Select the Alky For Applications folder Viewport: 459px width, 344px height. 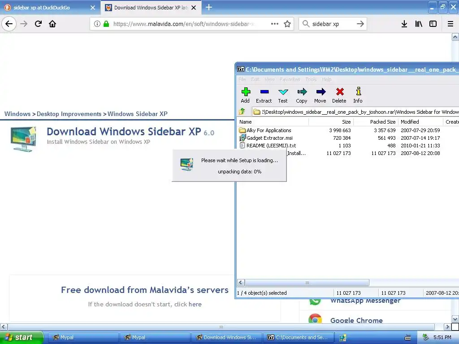(265, 130)
